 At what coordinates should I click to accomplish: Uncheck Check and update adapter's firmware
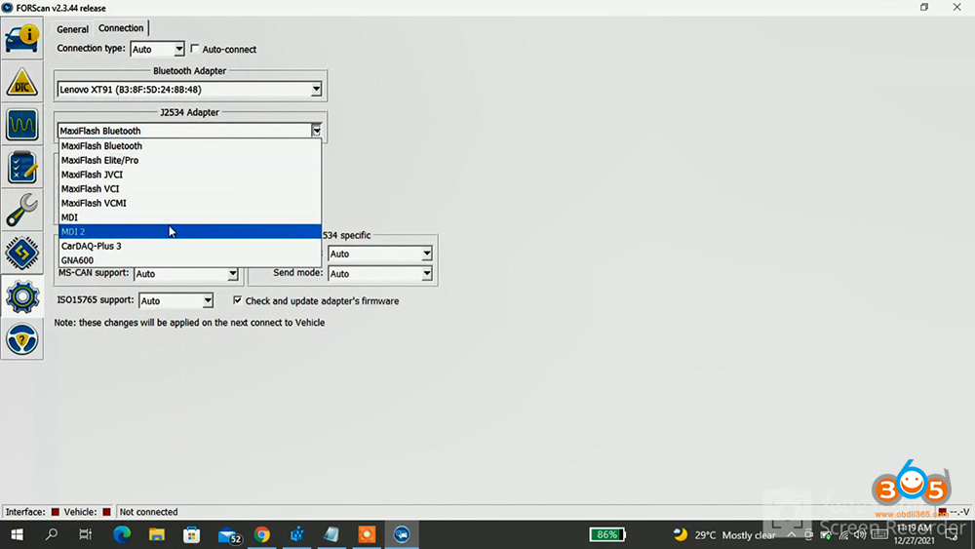[x=238, y=301]
